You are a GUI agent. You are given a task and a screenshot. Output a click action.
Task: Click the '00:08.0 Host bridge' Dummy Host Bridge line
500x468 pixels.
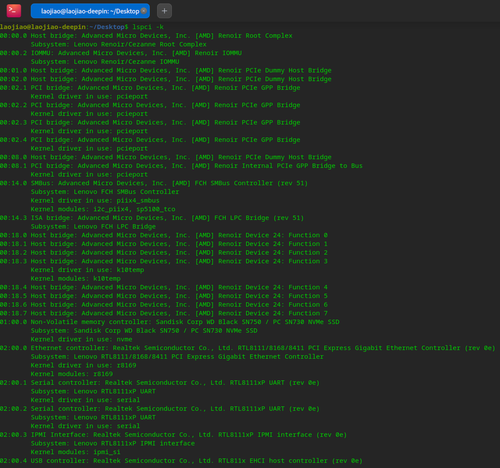coord(166,157)
